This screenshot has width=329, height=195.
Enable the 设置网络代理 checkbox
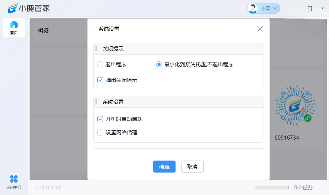[100, 132]
